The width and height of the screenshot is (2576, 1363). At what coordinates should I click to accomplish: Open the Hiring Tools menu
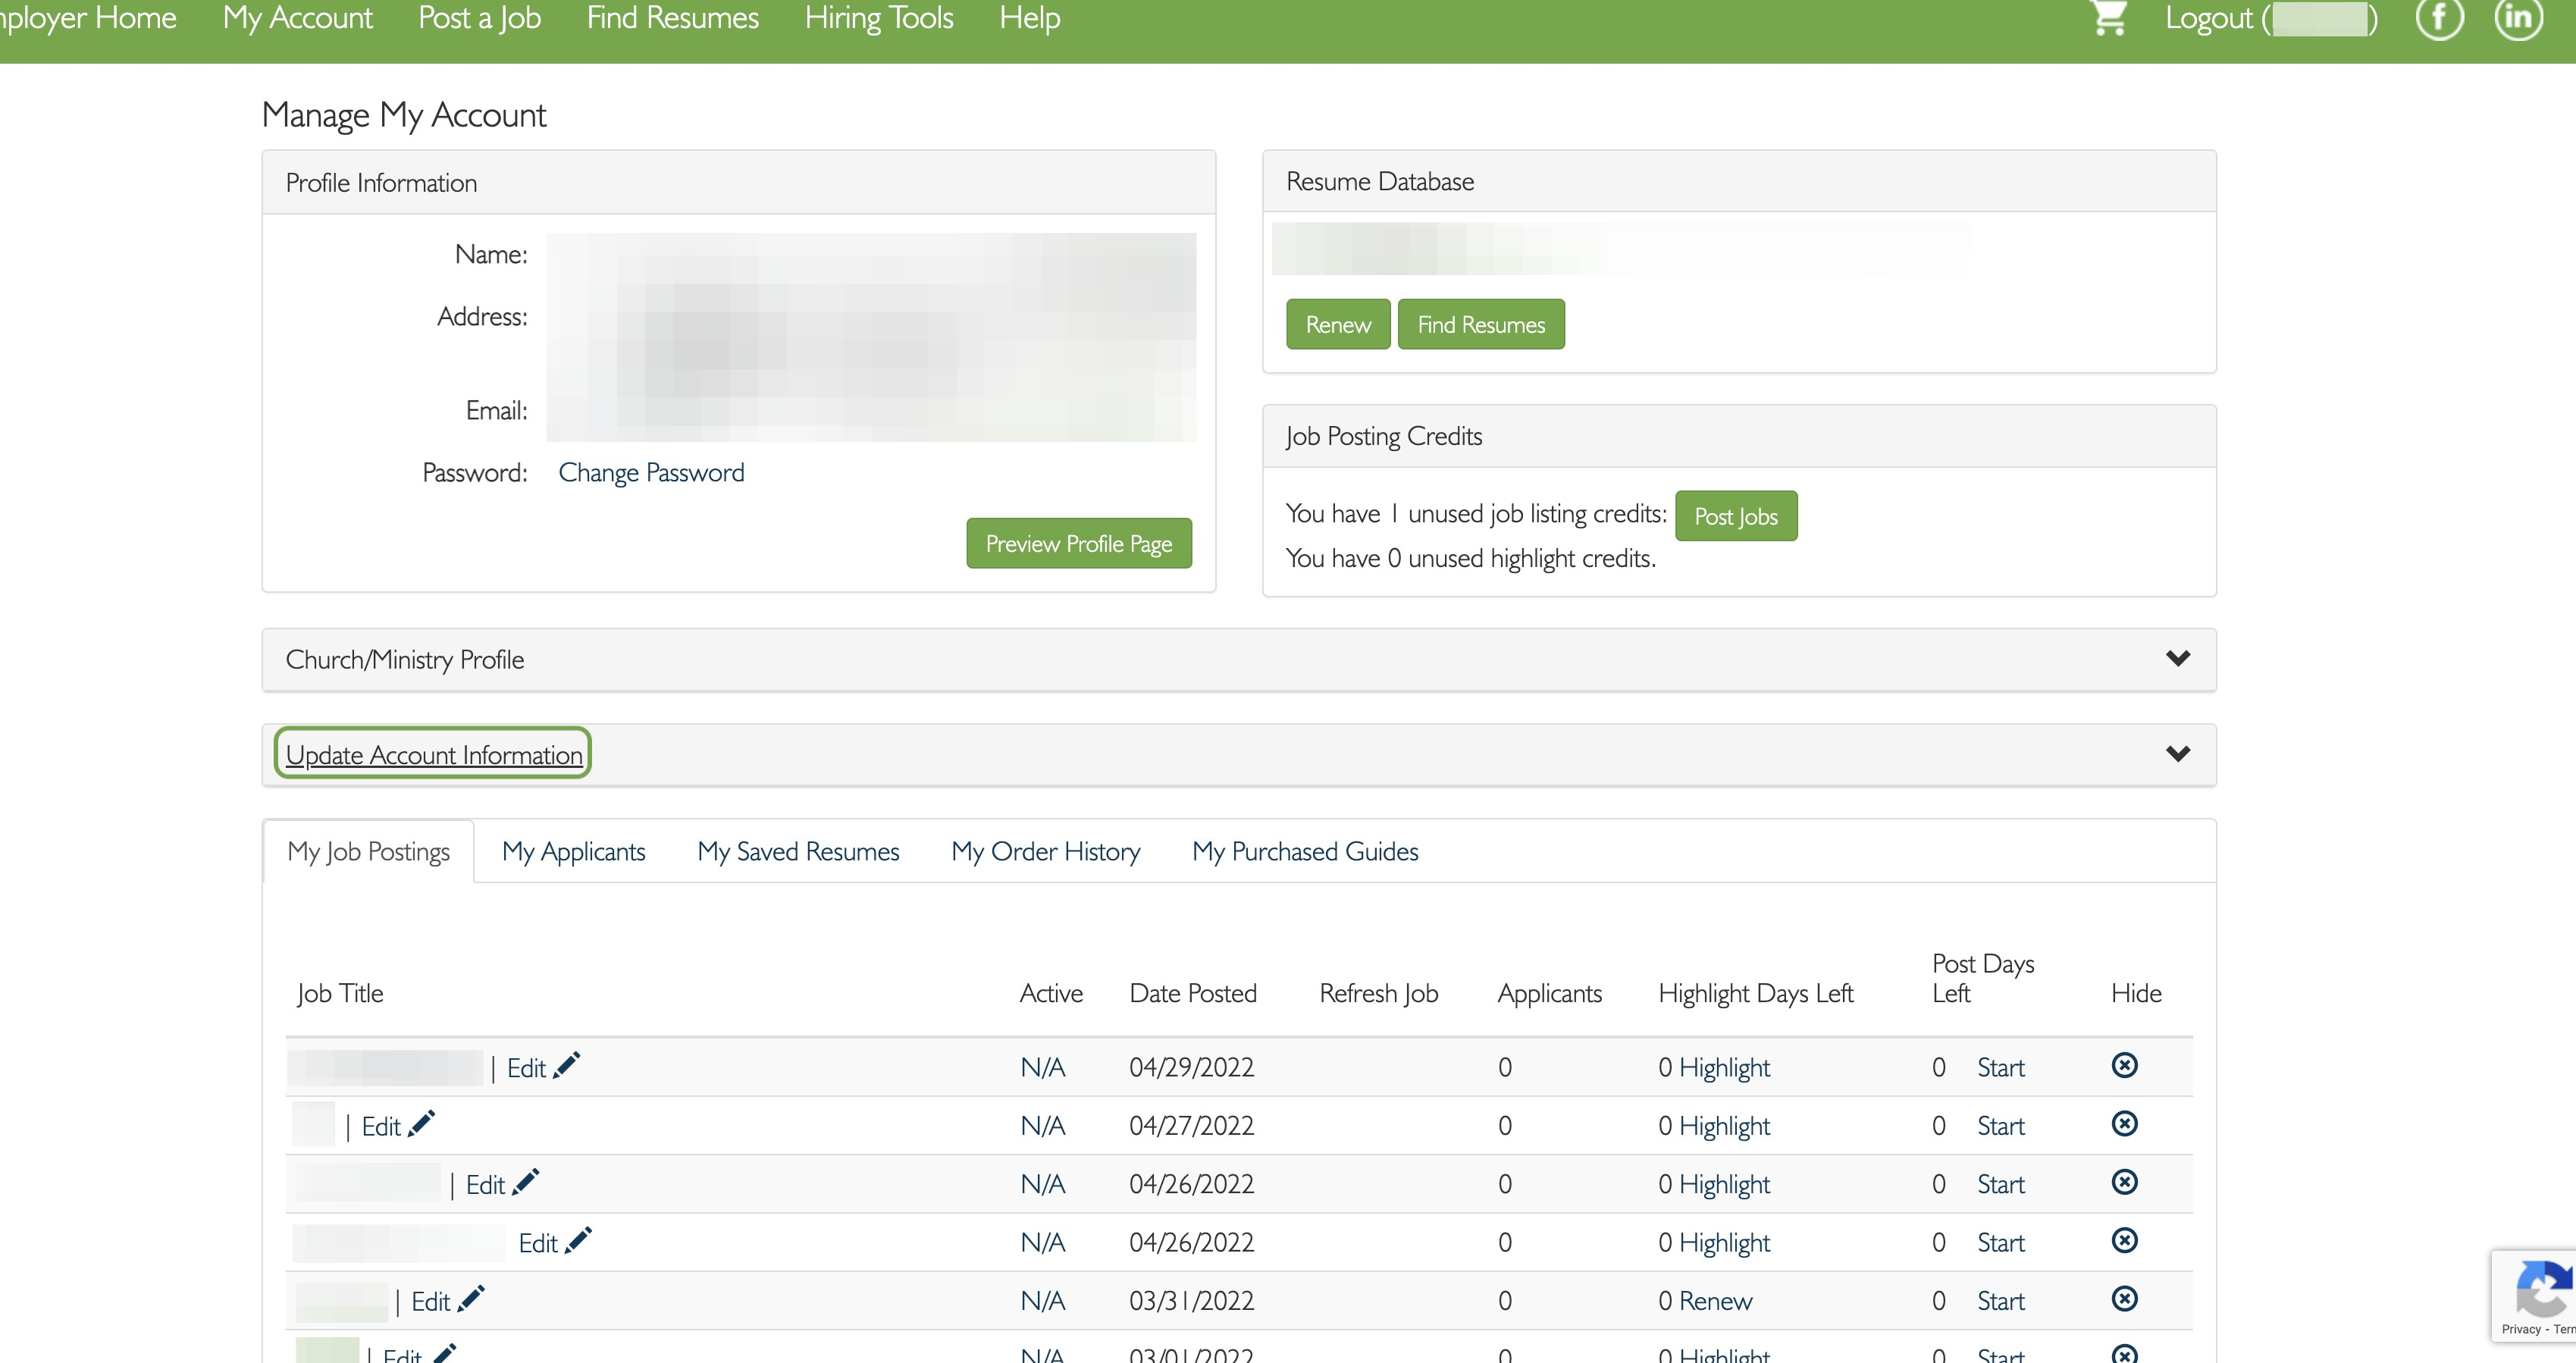coord(879,18)
